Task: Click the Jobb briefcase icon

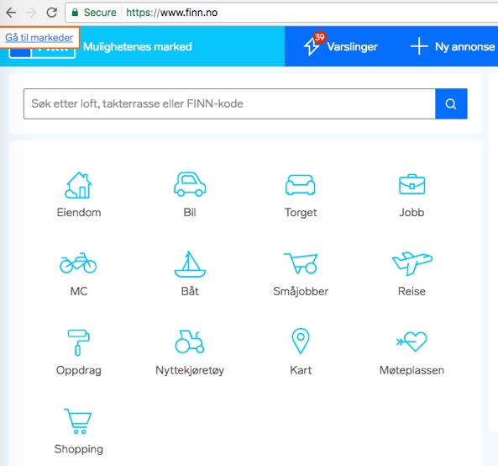Action: pyautogui.click(x=412, y=184)
